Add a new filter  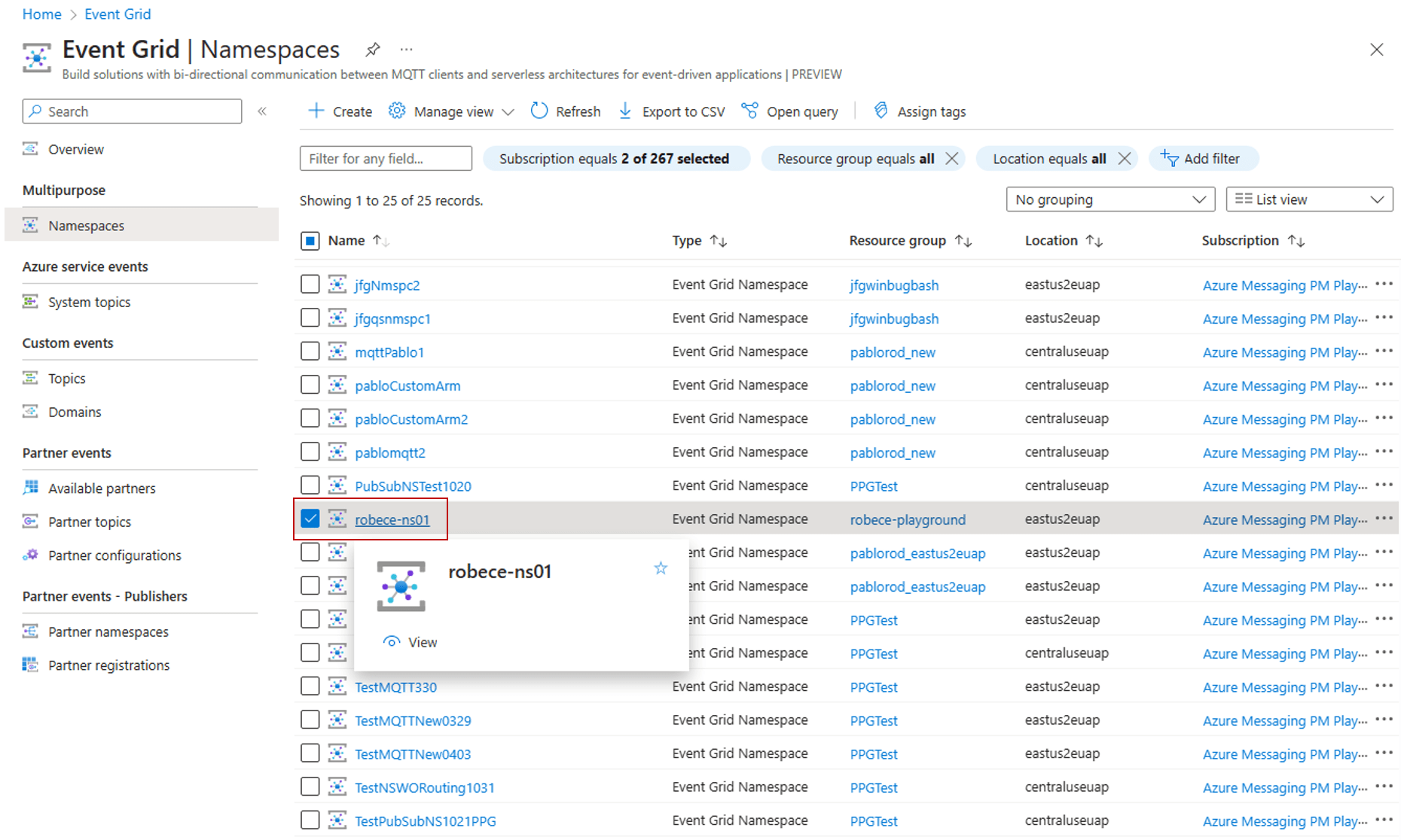1202,158
